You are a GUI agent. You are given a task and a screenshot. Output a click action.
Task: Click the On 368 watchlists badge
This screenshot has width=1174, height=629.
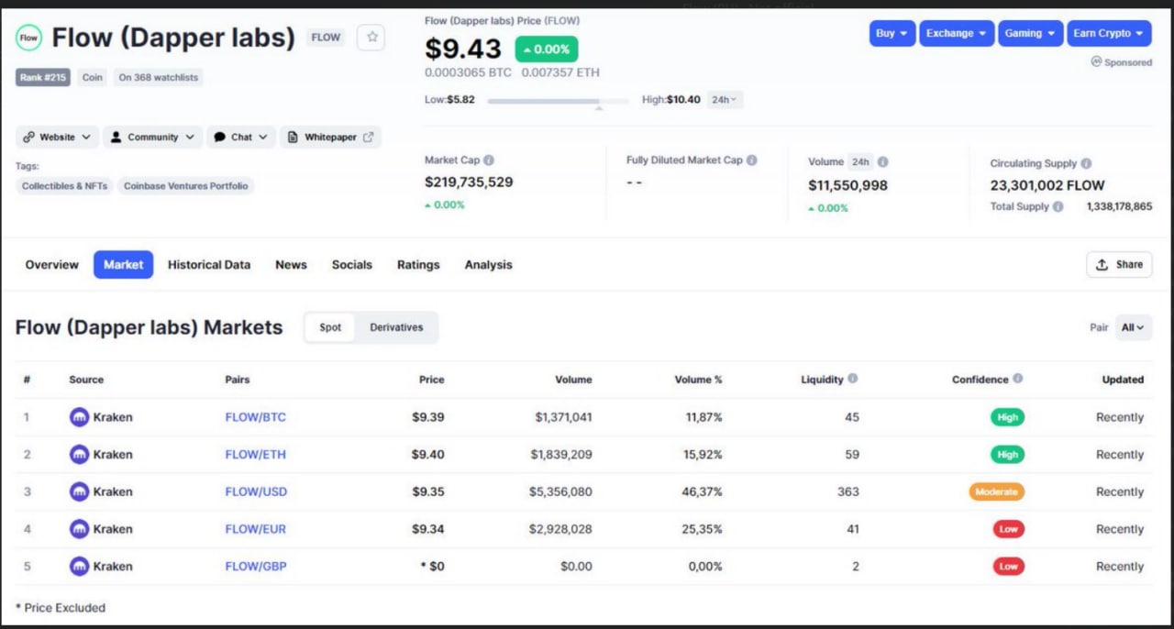pyautogui.click(x=159, y=78)
